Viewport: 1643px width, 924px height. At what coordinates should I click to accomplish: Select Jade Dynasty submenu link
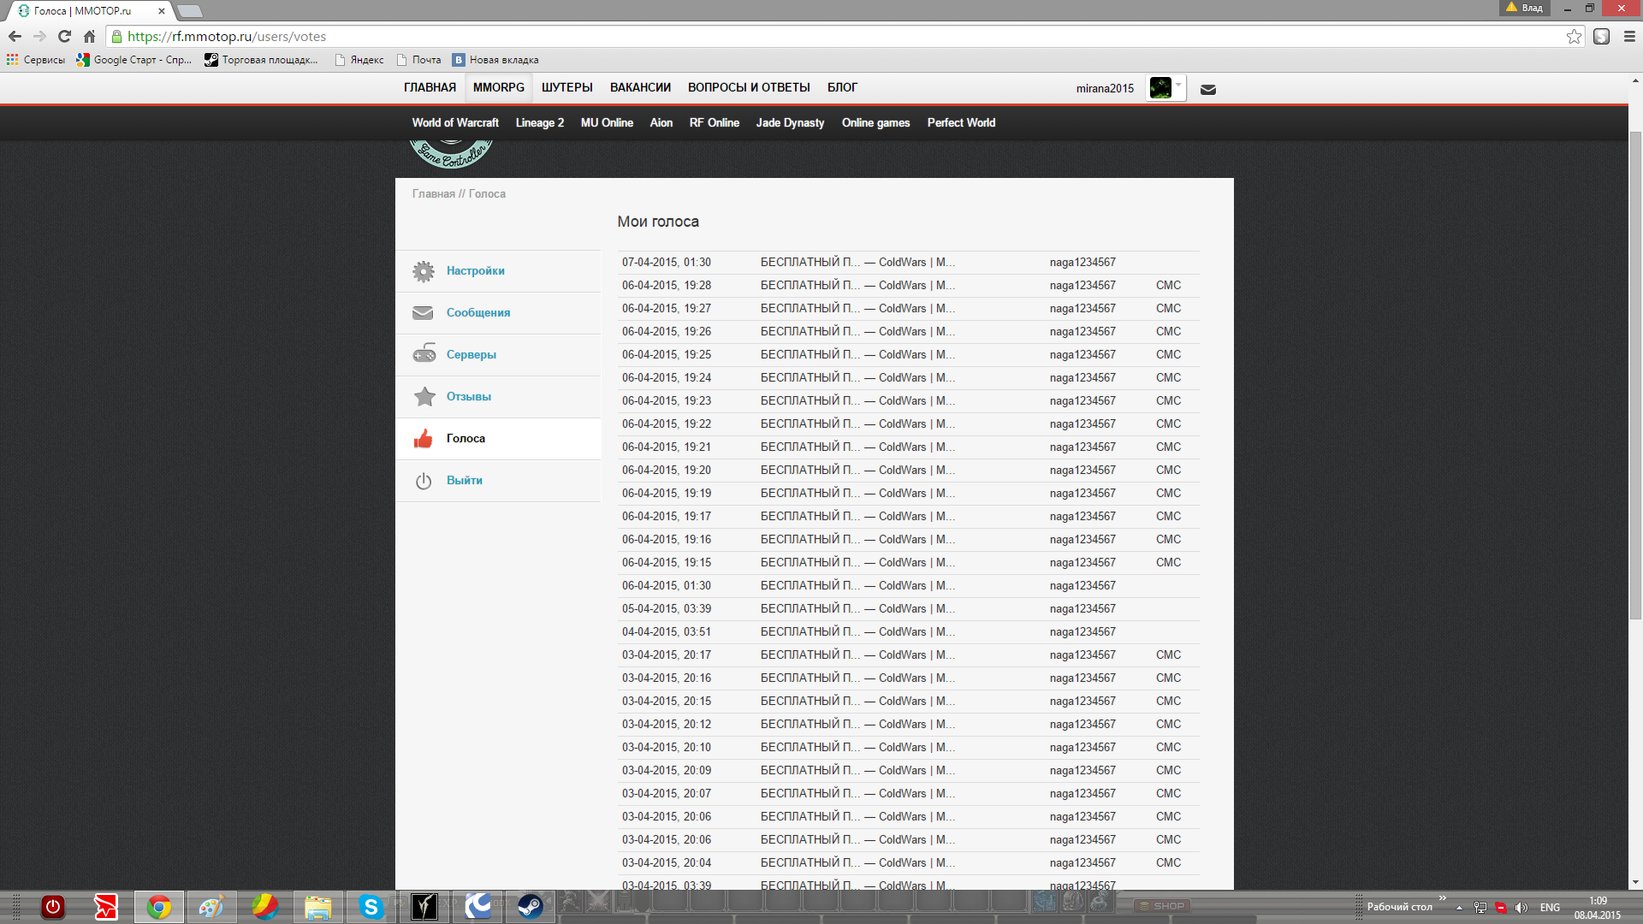pyautogui.click(x=791, y=122)
